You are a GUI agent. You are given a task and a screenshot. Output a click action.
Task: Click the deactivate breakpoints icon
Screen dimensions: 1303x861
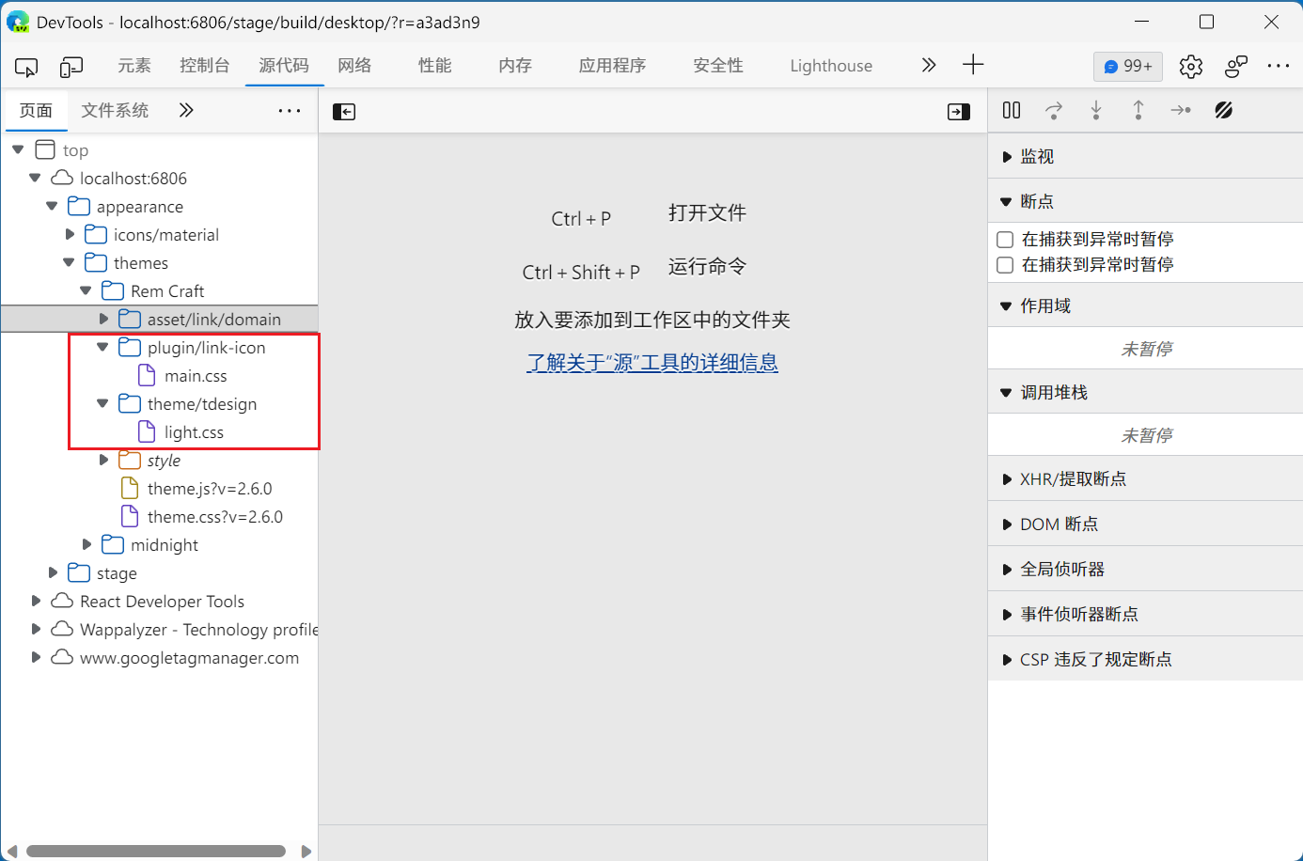(x=1224, y=110)
